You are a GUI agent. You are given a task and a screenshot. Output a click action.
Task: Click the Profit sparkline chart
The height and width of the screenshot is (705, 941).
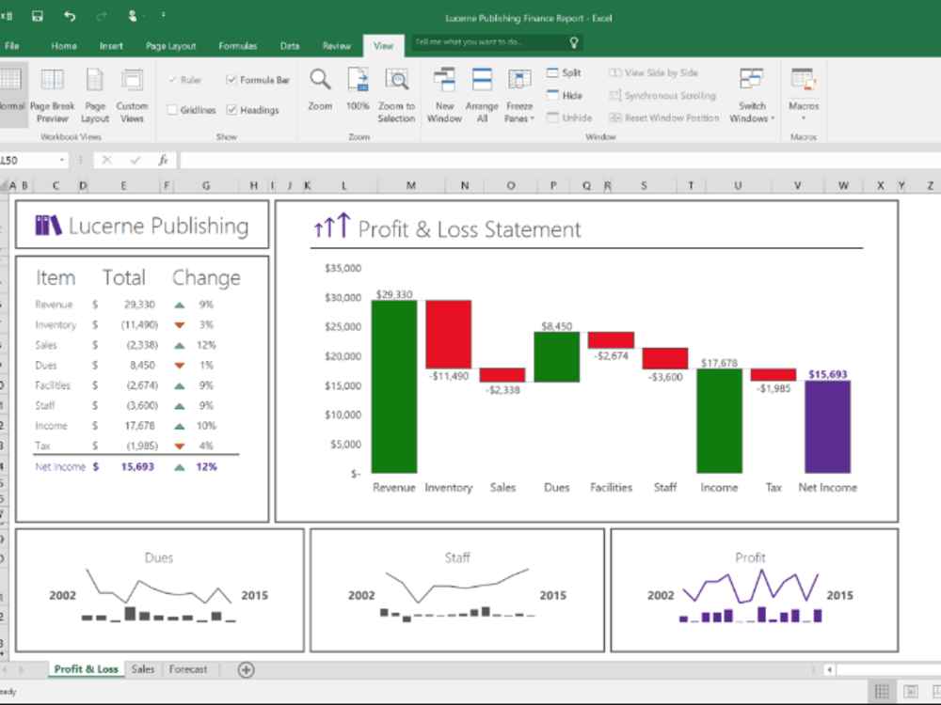(x=750, y=593)
